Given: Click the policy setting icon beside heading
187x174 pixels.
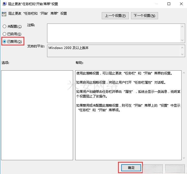Looking at the screenshot, I should [4, 14].
